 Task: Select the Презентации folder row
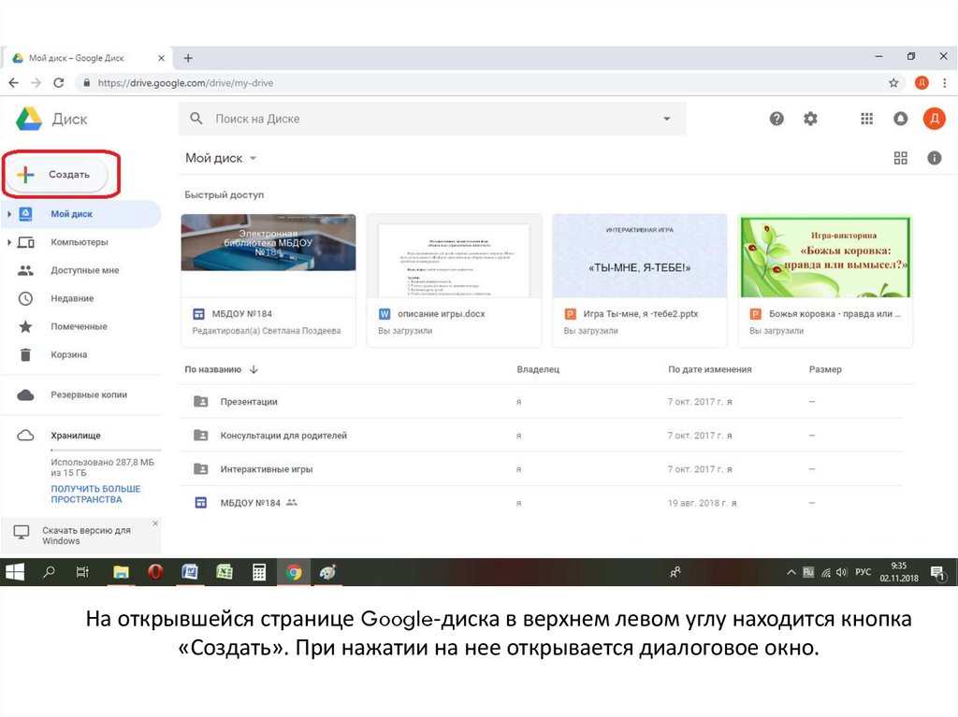542,402
